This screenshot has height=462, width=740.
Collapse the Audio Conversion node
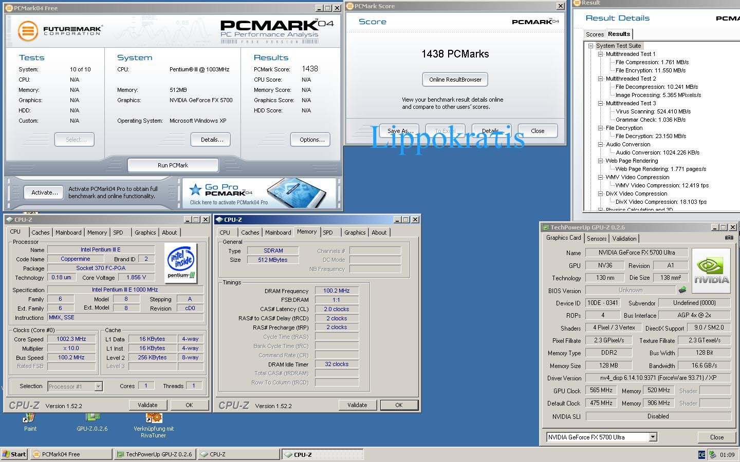pos(600,144)
